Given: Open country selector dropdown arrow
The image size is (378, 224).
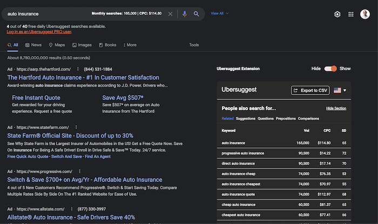Looking at the screenshot, I should tap(345, 90).
